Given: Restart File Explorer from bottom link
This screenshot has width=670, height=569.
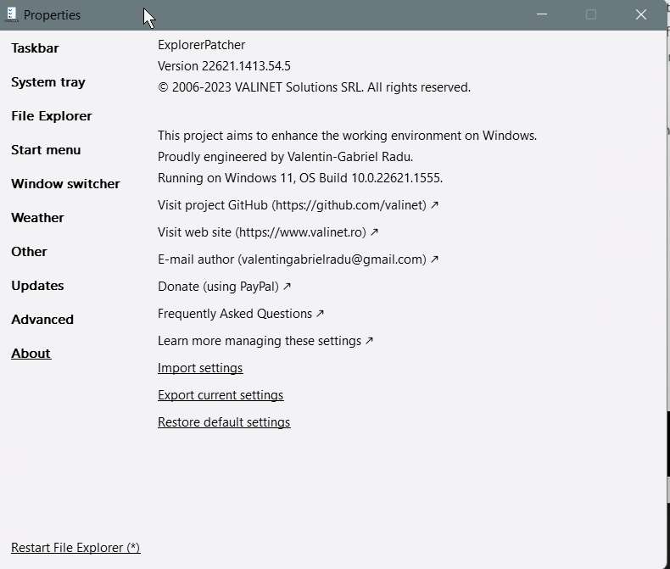Looking at the screenshot, I should [75, 548].
